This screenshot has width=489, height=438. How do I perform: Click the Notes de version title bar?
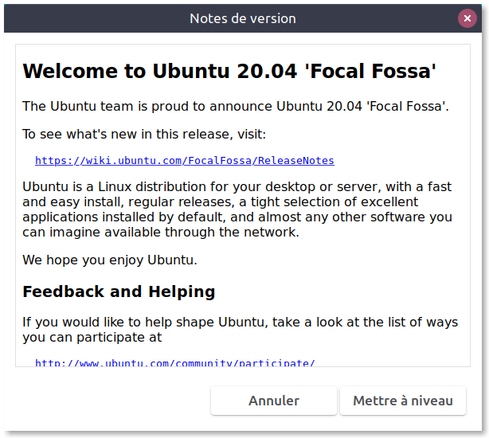[242, 18]
